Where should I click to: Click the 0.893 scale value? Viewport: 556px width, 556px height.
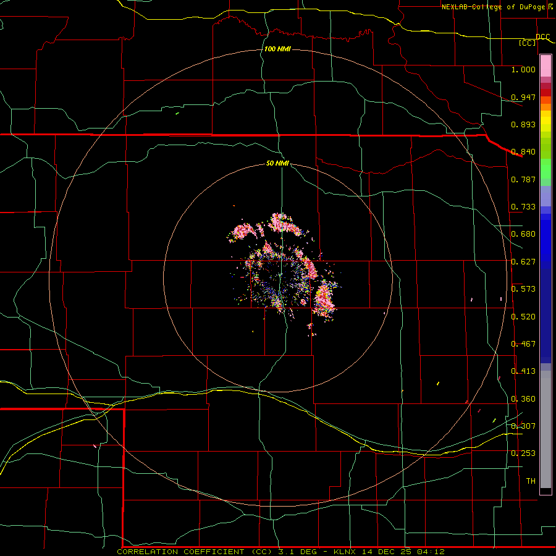(x=523, y=124)
